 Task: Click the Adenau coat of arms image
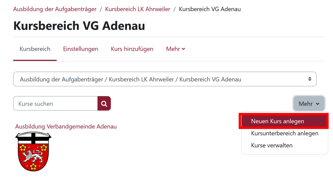(x=33, y=151)
